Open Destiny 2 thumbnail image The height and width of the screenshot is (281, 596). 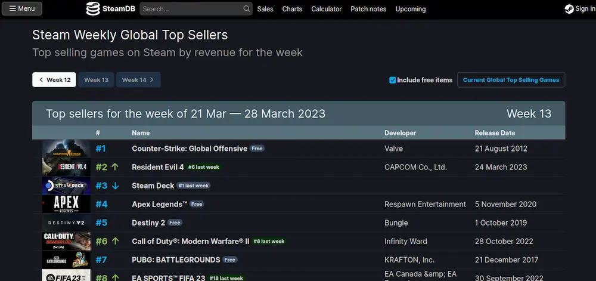coord(66,223)
